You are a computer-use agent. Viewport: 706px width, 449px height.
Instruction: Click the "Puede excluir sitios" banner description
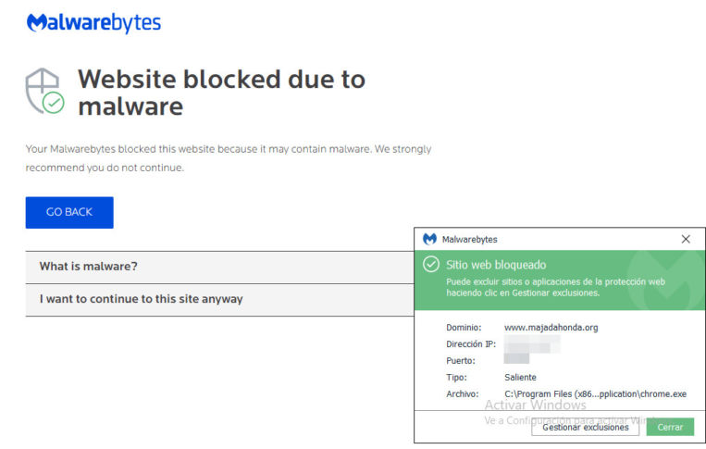click(555, 286)
